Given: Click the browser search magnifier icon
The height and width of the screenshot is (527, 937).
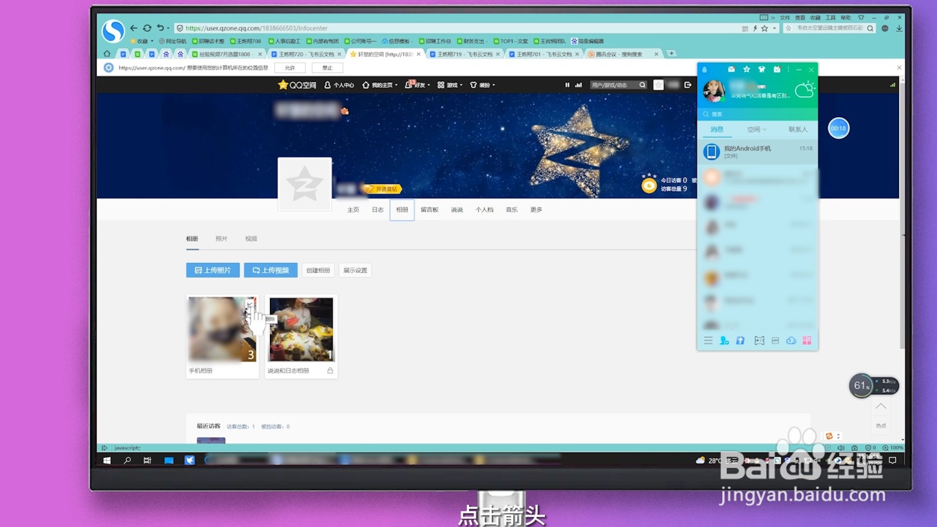Looking at the screenshot, I should pos(870,28).
